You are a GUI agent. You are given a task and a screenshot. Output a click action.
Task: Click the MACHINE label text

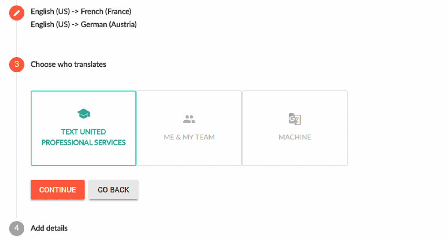click(295, 137)
